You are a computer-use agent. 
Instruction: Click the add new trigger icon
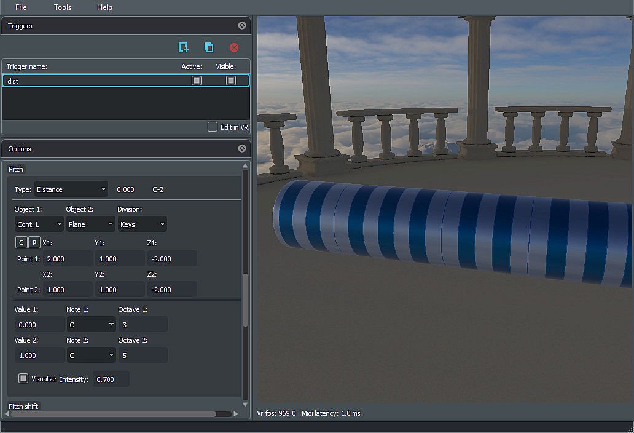(x=183, y=47)
